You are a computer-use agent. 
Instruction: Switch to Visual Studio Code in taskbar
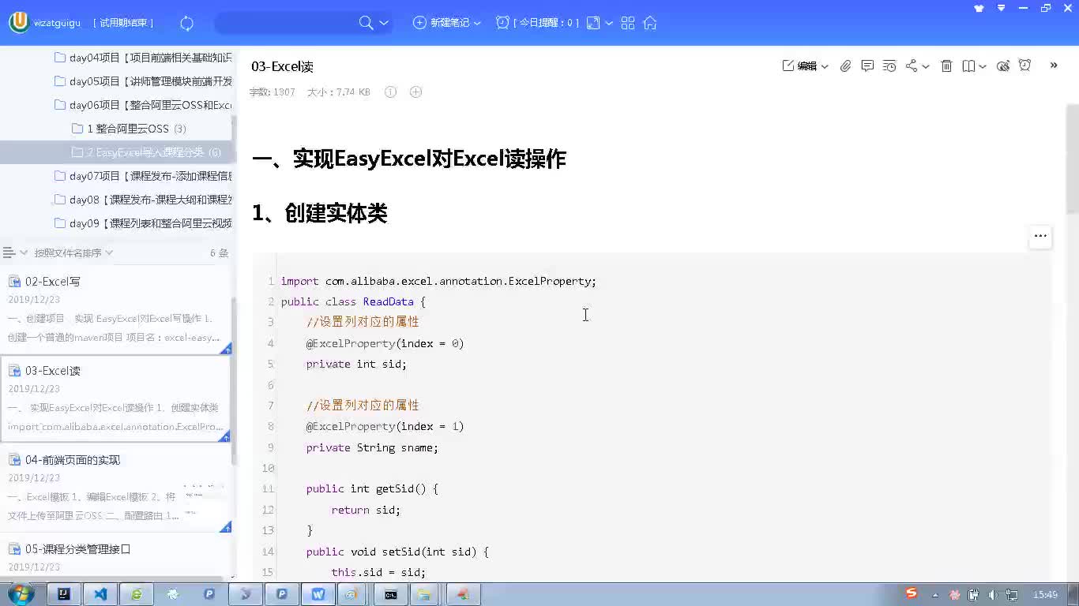100,594
